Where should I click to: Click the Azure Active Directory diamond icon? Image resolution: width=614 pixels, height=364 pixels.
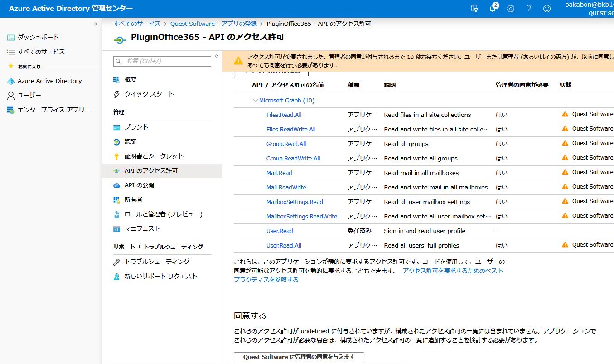[x=11, y=81]
